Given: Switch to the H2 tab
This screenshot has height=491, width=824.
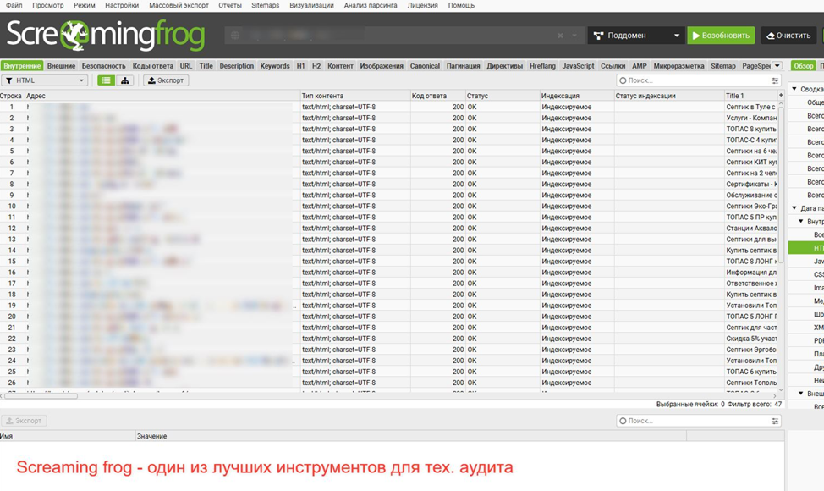Looking at the screenshot, I should [316, 66].
